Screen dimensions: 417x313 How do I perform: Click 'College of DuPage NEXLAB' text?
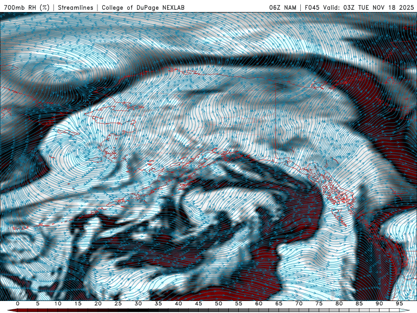point(143,7)
